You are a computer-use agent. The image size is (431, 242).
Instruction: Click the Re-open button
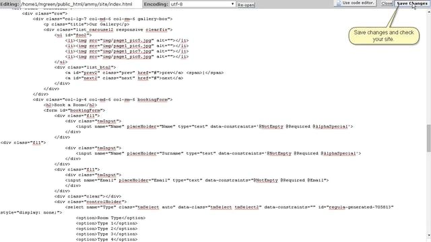pos(246,5)
